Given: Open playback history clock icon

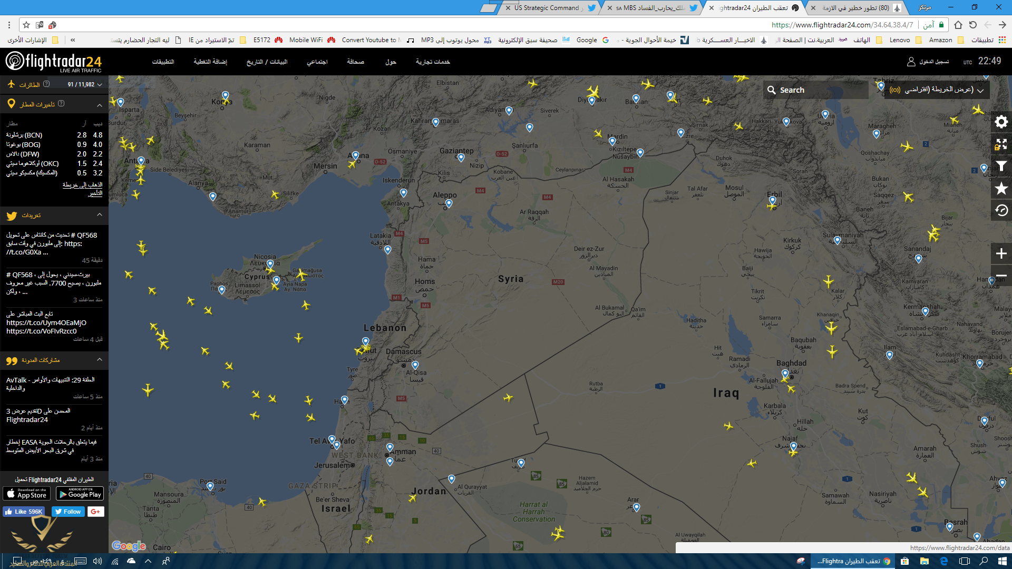Looking at the screenshot, I should 1001,210.
